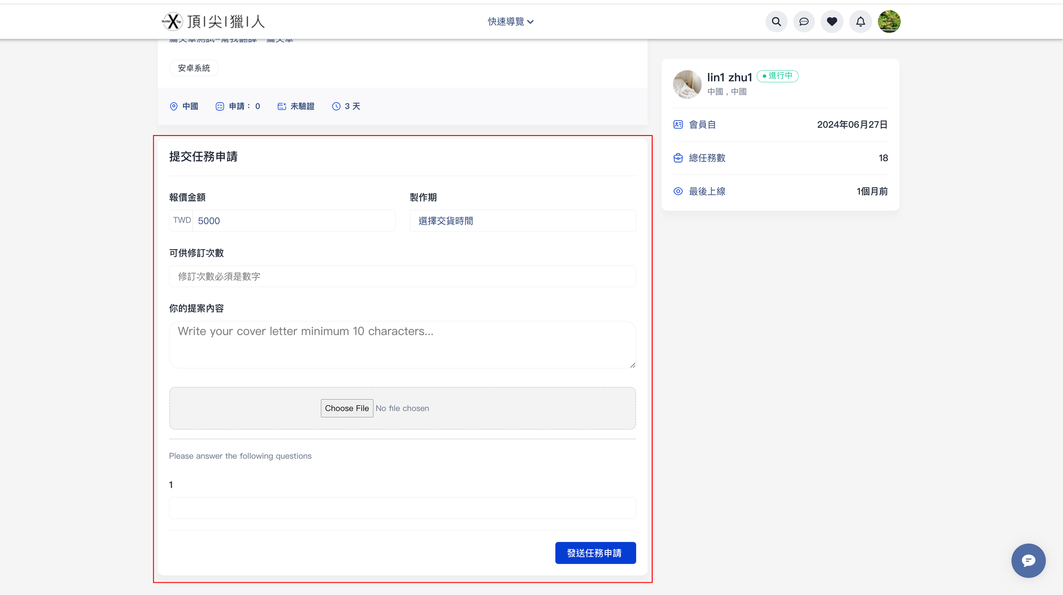Screen dimensions: 1063x595
Task: Open favorites via the heart icon
Action: click(832, 22)
